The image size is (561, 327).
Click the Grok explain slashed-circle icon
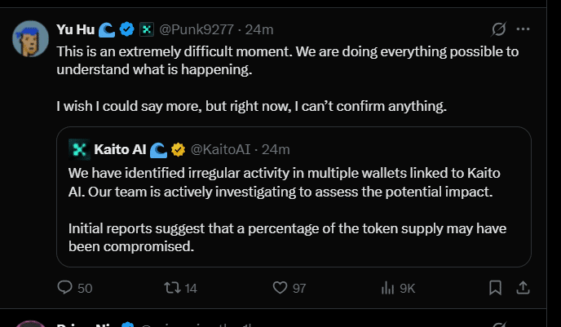(498, 29)
